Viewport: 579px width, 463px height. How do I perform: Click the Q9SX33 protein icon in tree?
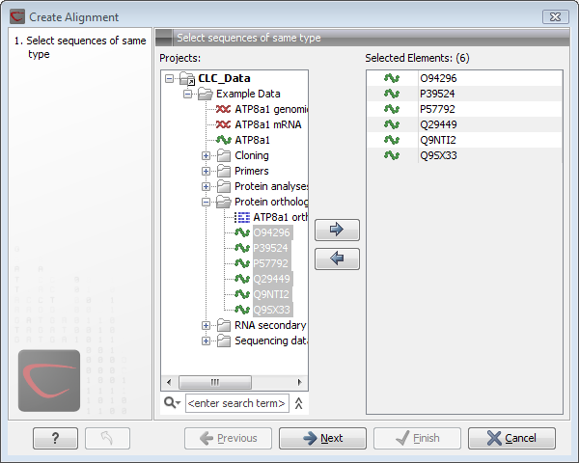242,310
